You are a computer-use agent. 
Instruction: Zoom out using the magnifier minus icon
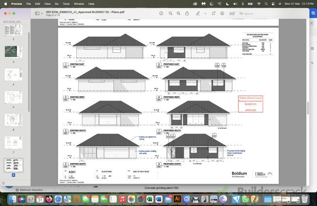pyautogui.click(x=170, y=13)
